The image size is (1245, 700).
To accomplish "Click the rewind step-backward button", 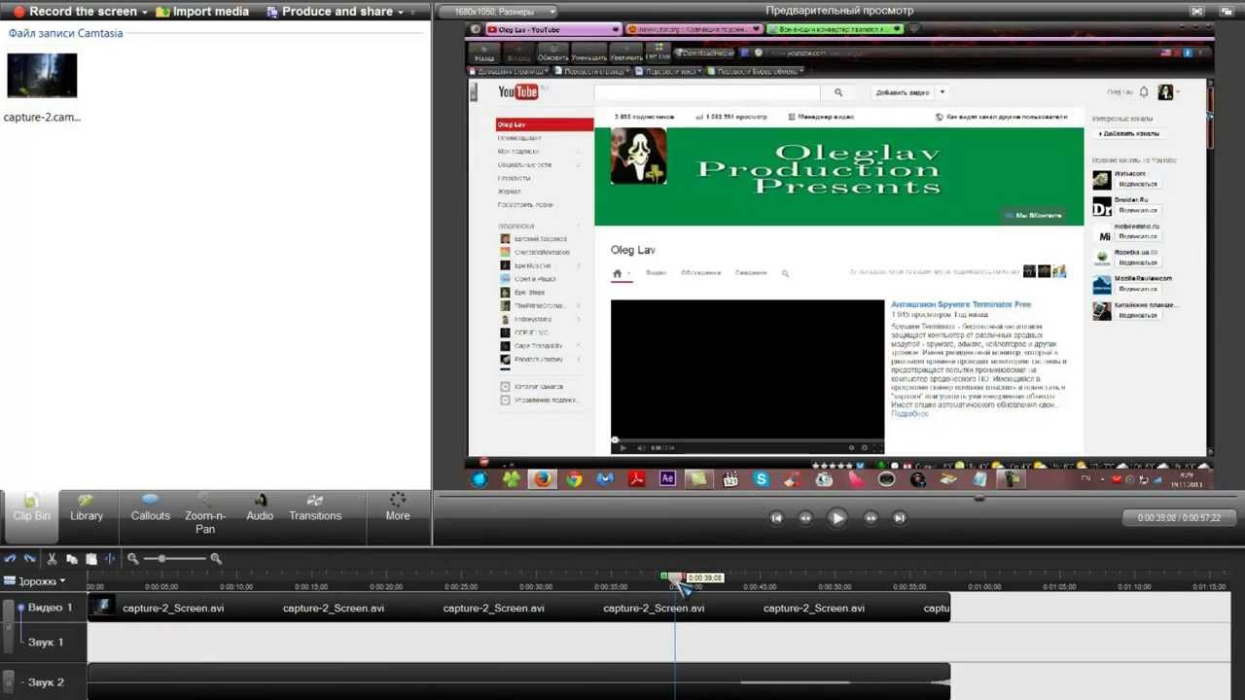I will [805, 518].
